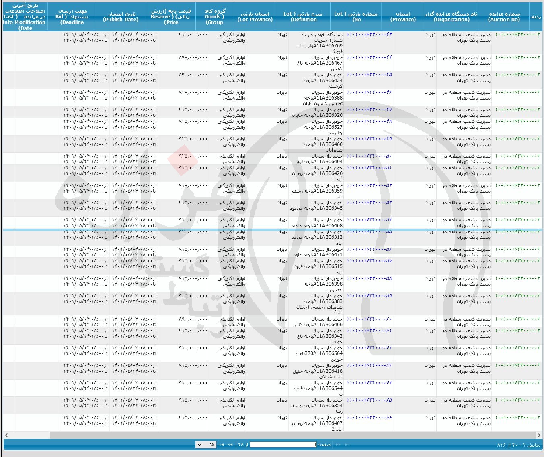Select the lot description with serial A11A306320
Viewport: 544px width, 457px height.
pos(317,113)
